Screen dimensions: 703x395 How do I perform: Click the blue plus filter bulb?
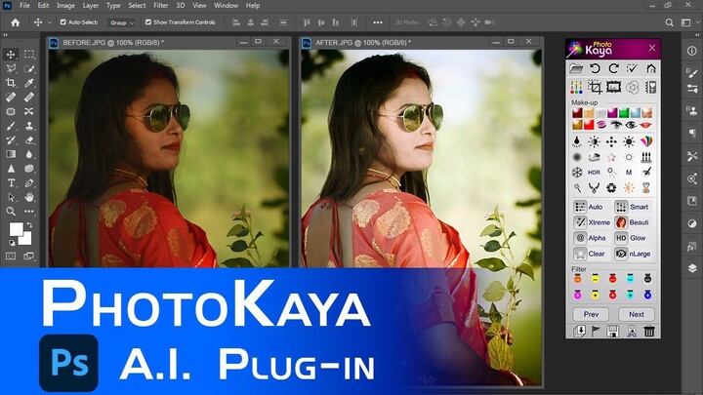tap(647, 295)
